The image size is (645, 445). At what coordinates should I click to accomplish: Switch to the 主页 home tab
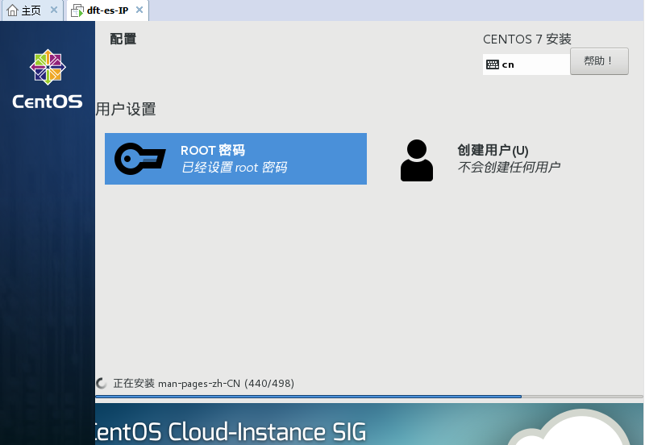[31, 10]
